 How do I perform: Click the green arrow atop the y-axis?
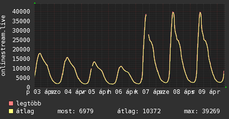35,3
